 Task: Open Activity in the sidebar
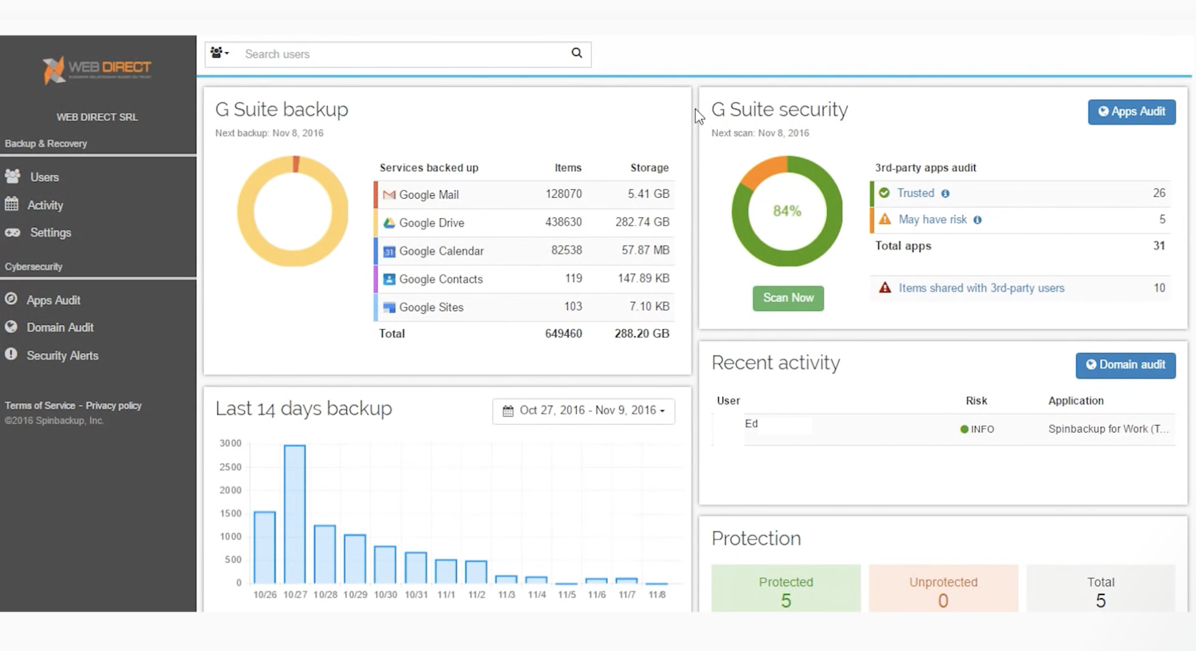(45, 205)
